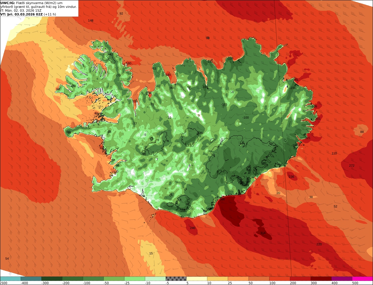Click the '-4' value in north Iceland
This screenshot has width=373, height=285.
232,92
